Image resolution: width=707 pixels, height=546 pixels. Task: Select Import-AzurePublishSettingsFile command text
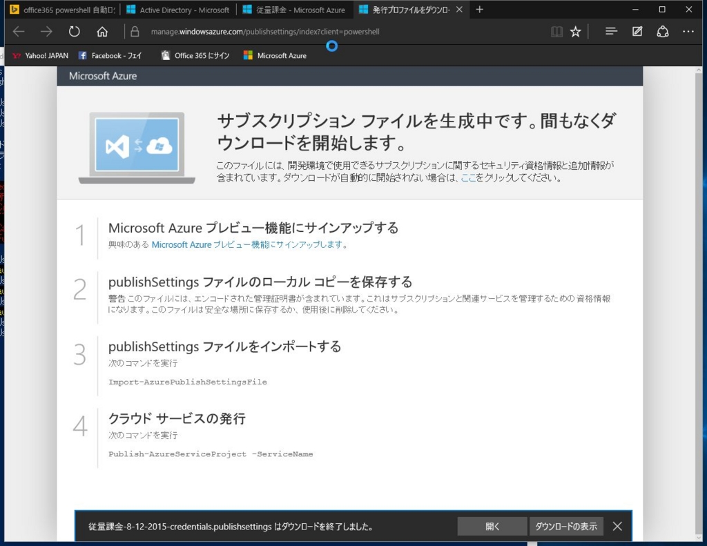(x=188, y=382)
